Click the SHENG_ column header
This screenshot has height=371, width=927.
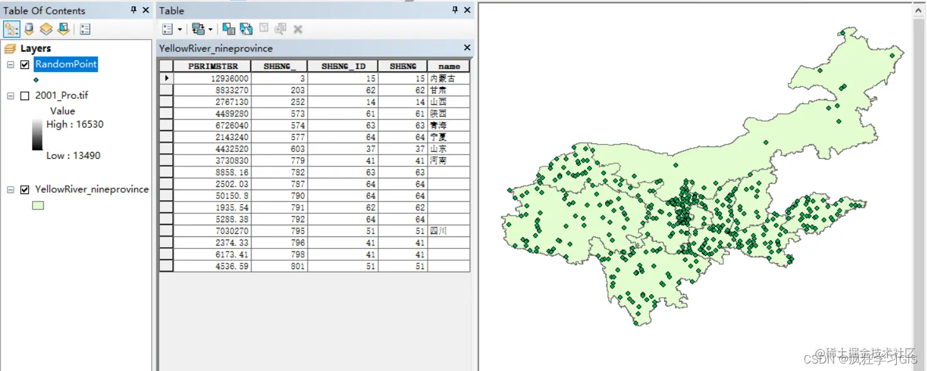[279, 66]
